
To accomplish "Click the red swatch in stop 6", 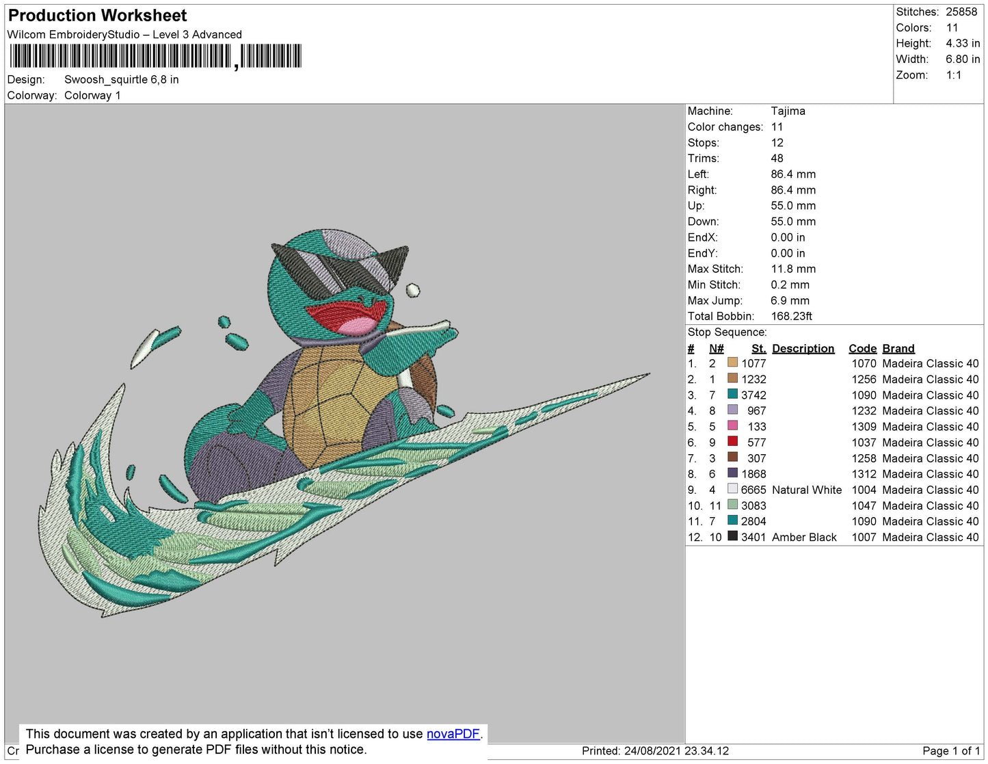I will click(732, 441).
